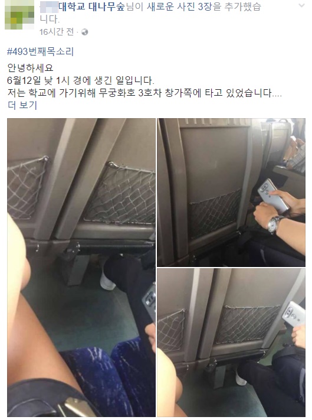View the photo showing a wristwatch hand
This screenshot has height=420, width=312.
tap(231, 193)
